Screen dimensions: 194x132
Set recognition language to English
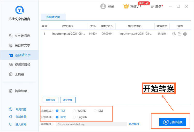click(74, 117)
